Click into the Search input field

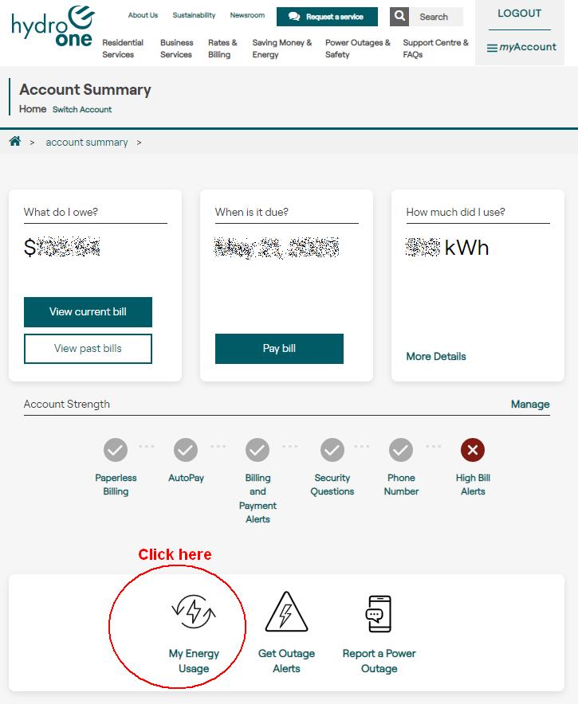pyautogui.click(x=436, y=17)
